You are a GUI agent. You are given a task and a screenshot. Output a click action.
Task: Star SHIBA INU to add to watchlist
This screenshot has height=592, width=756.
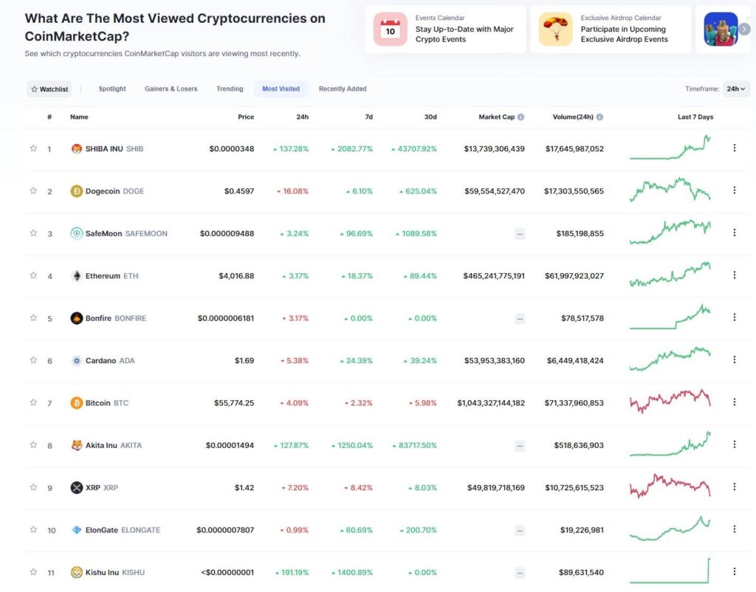tap(33, 148)
